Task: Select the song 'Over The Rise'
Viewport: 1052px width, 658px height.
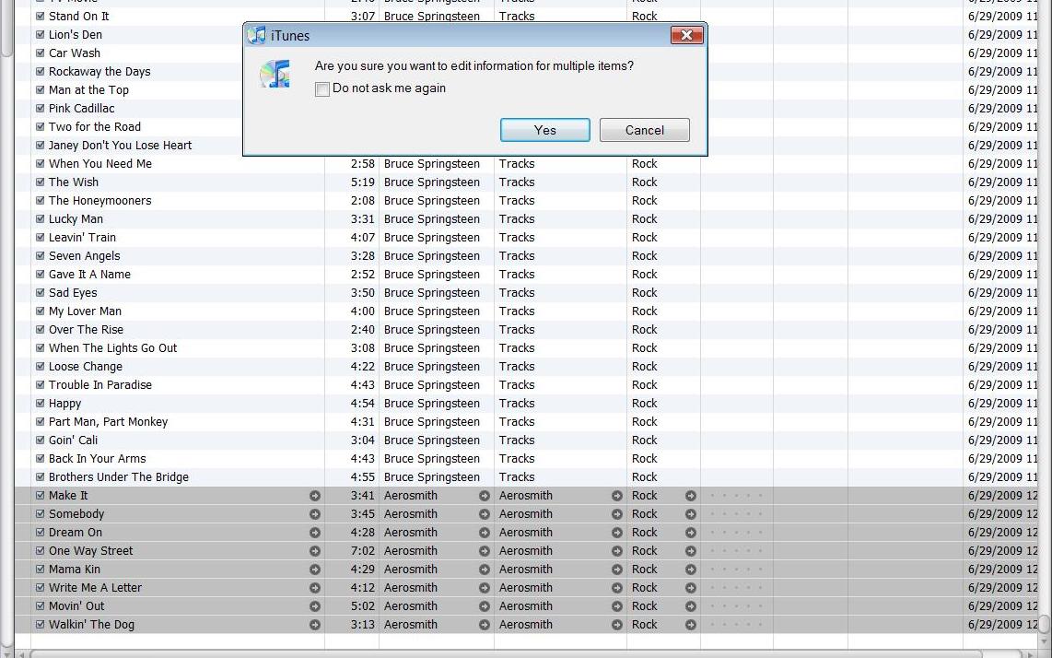Action: click(86, 330)
